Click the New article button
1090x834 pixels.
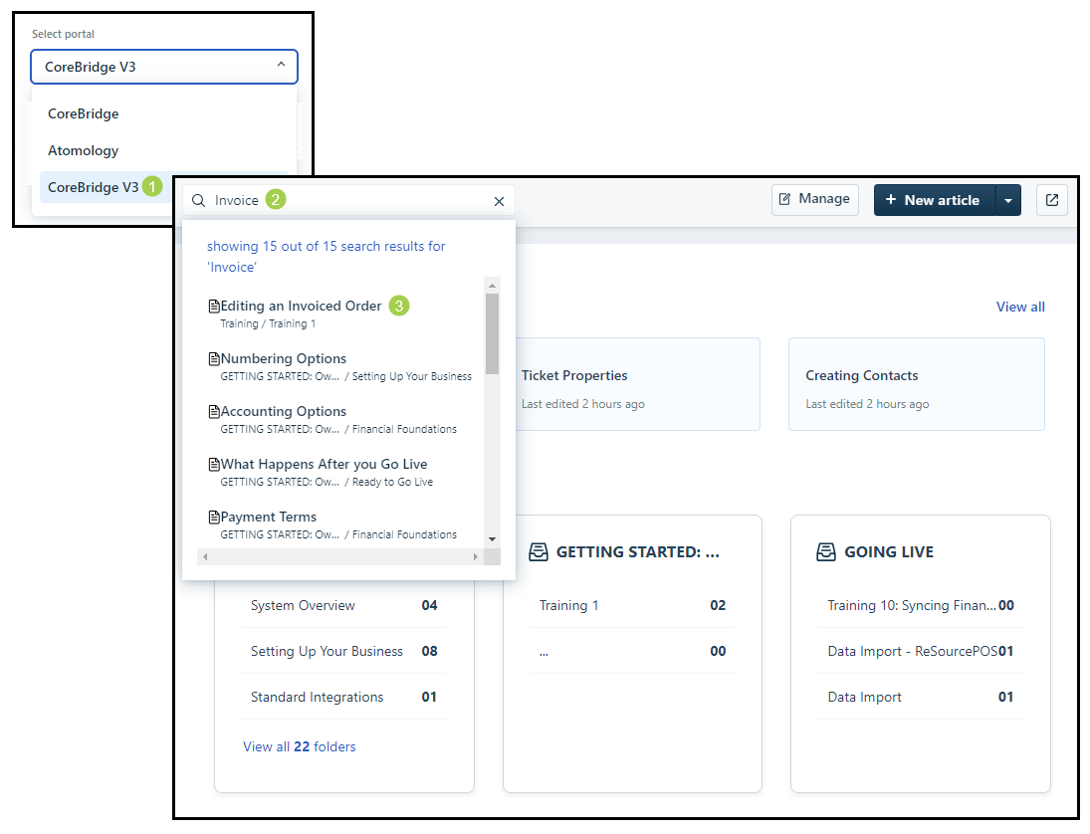tap(935, 200)
